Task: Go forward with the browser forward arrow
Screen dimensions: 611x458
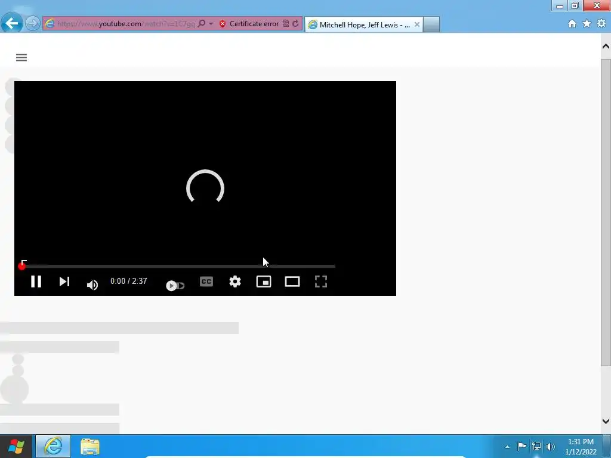Action: coord(33,23)
